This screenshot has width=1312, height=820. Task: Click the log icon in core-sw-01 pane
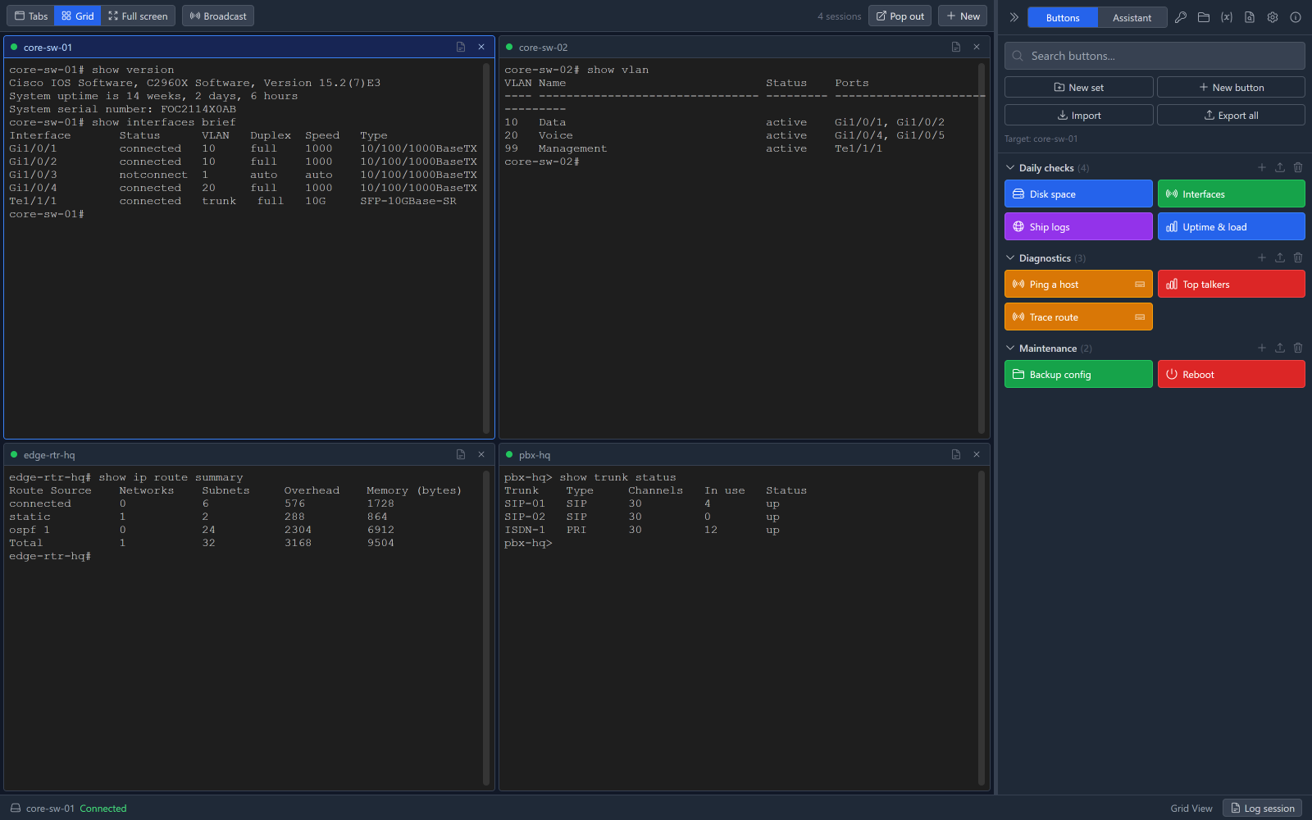[461, 47]
